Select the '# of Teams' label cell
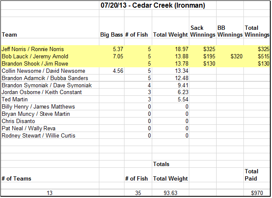 pos(17,179)
